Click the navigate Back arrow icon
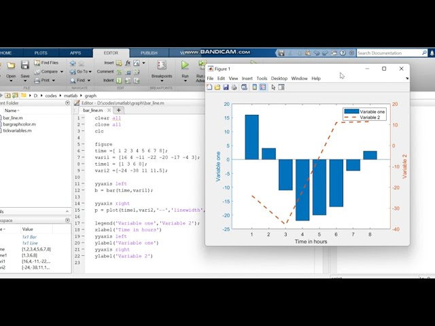The height and width of the screenshot is (326, 435). (x=73, y=63)
